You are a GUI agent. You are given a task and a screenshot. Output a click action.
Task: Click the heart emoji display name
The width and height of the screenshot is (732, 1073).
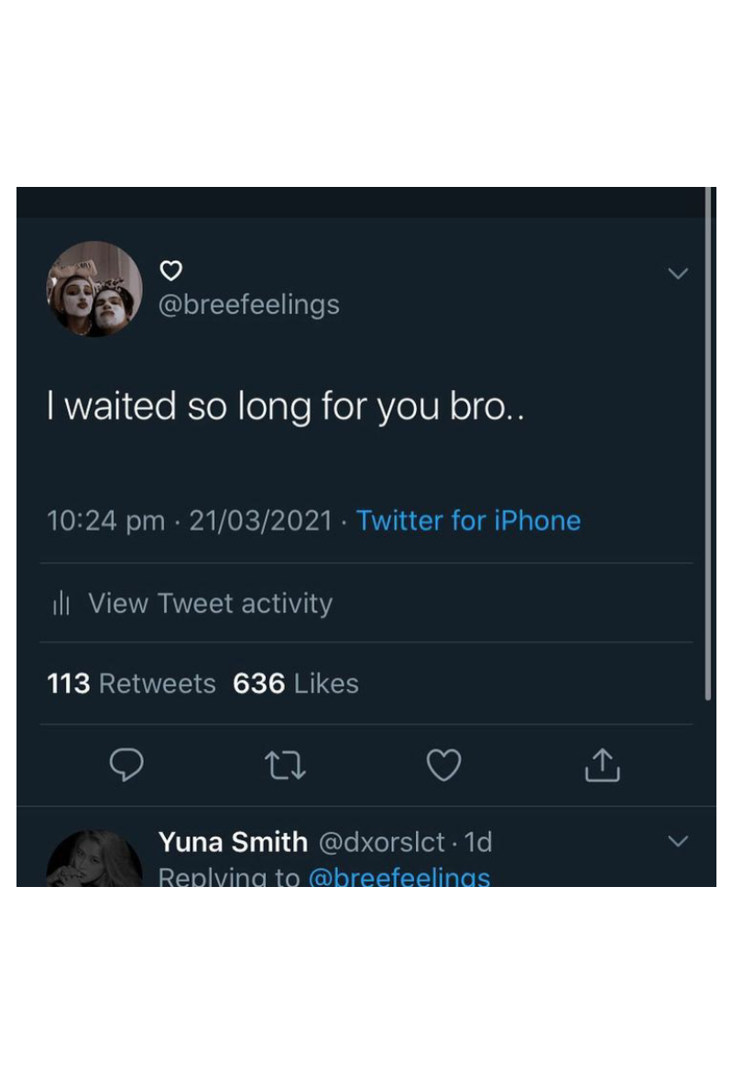[171, 271]
